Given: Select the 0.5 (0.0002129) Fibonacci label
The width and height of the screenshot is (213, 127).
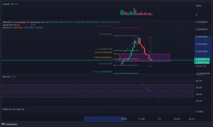Looking at the screenshot, I should pos(105,49).
